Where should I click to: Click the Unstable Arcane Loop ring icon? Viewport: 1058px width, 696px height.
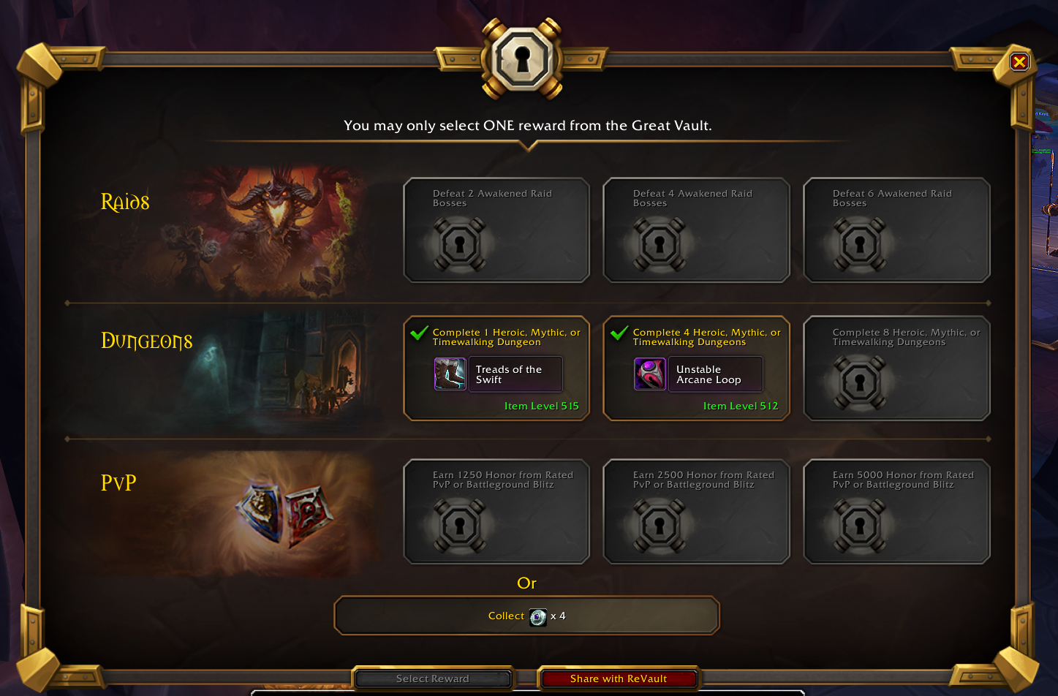point(649,374)
